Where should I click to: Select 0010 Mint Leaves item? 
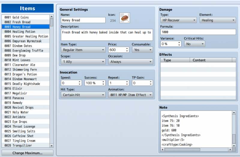(x=25, y=60)
